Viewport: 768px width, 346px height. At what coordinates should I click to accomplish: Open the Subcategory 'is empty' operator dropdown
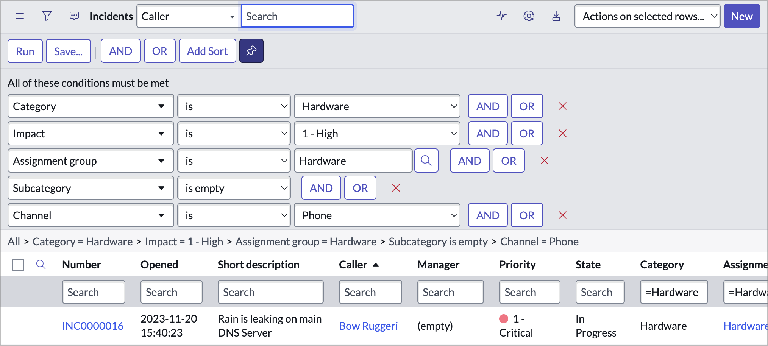234,188
